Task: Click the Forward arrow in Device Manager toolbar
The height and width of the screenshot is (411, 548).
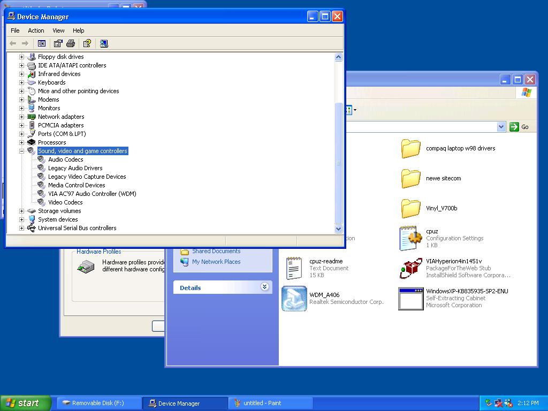Action: (x=25, y=43)
